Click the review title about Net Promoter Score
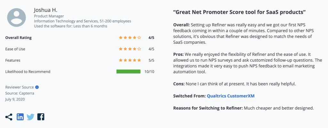This screenshot has width=328, height=128. coord(240,12)
